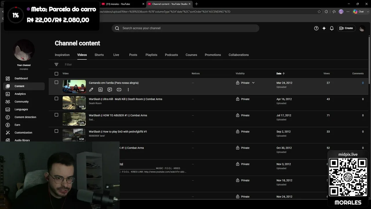
Task: Open analytics icon for Cantando em Família
Action: point(100,90)
